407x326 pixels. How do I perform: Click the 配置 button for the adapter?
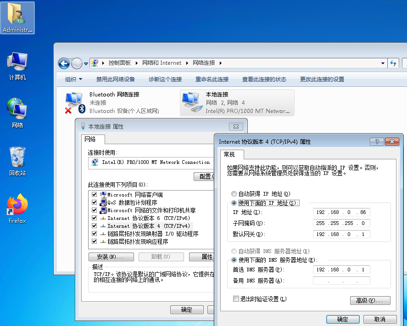coord(204,176)
